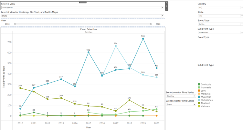
Task: Click the Year slider's right handle at 2020
Action: [x=151, y=24]
